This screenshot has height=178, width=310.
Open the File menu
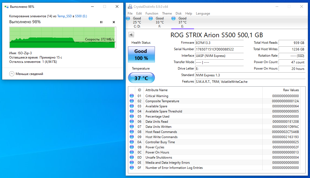click(x=130, y=13)
